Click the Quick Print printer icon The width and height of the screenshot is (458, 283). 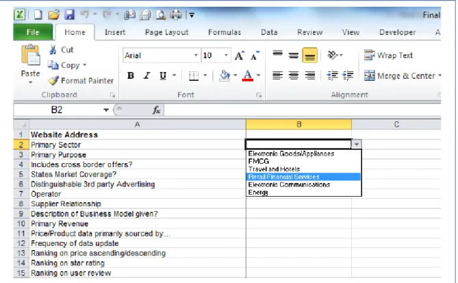pyautogui.click(x=176, y=14)
